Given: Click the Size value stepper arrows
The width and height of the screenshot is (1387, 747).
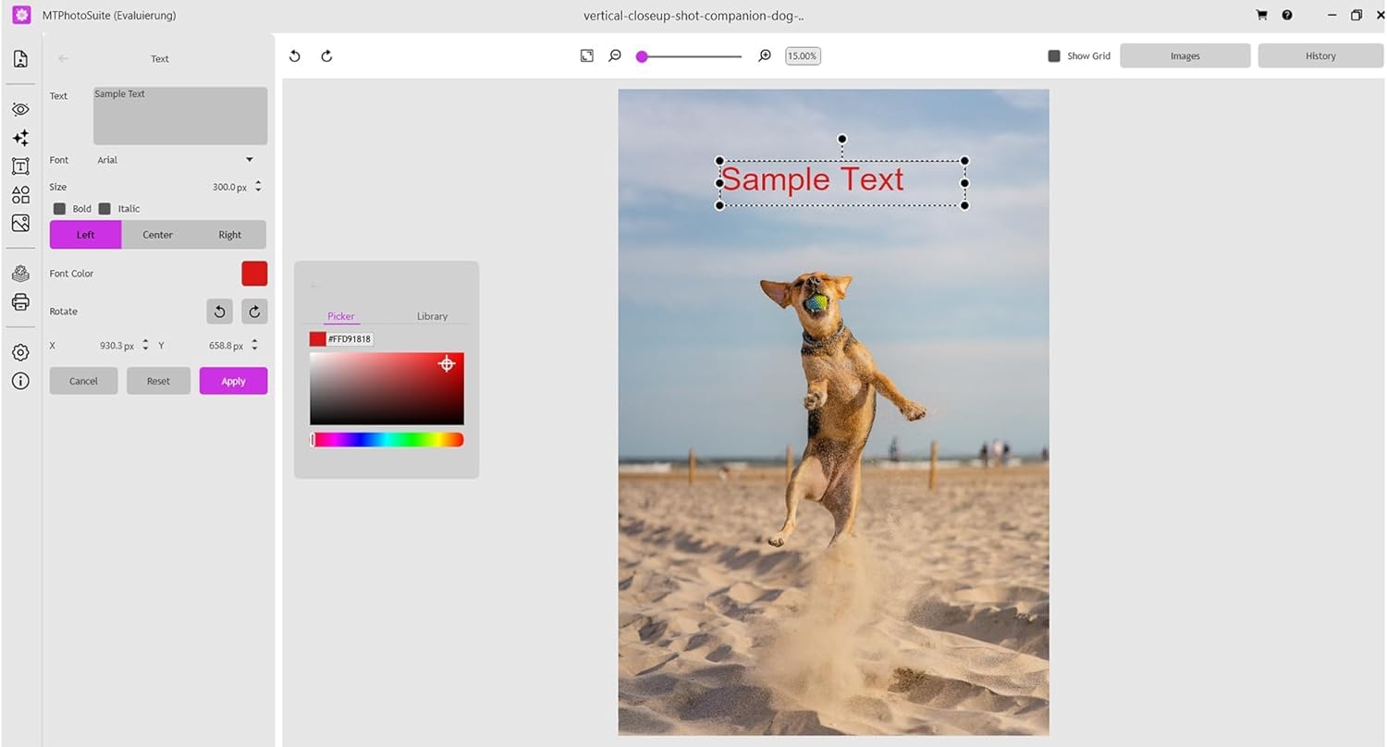Looking at the screenshot, I should (x=258, y=187).
